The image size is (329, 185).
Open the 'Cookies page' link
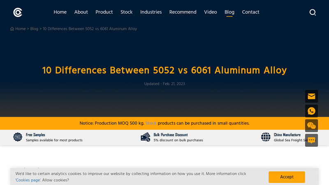pyautogui.click(x=28, y=180)
